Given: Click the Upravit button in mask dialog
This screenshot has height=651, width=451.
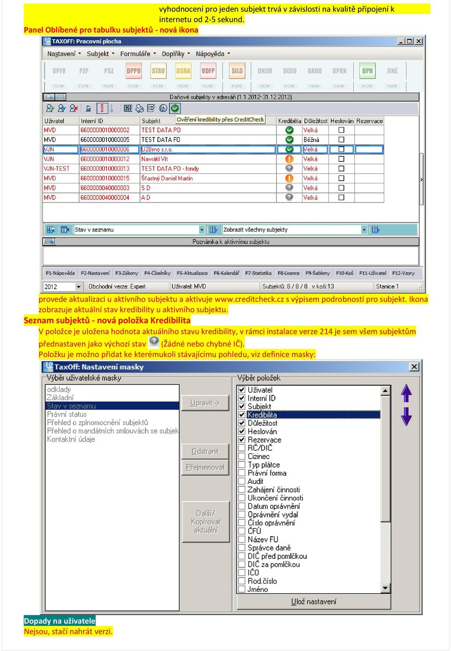Looking at the screenshot, I should 205,403.
